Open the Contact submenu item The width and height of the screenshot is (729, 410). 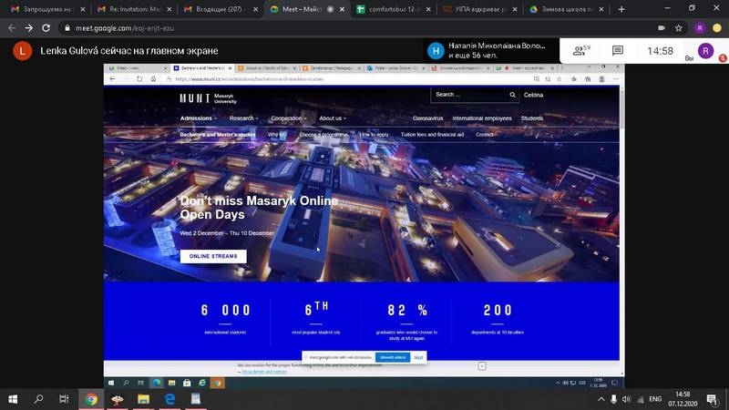(x=485, y=134)
